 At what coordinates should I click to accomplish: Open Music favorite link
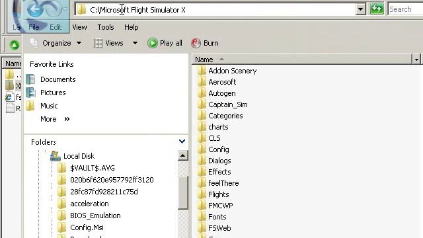[49, 106]
